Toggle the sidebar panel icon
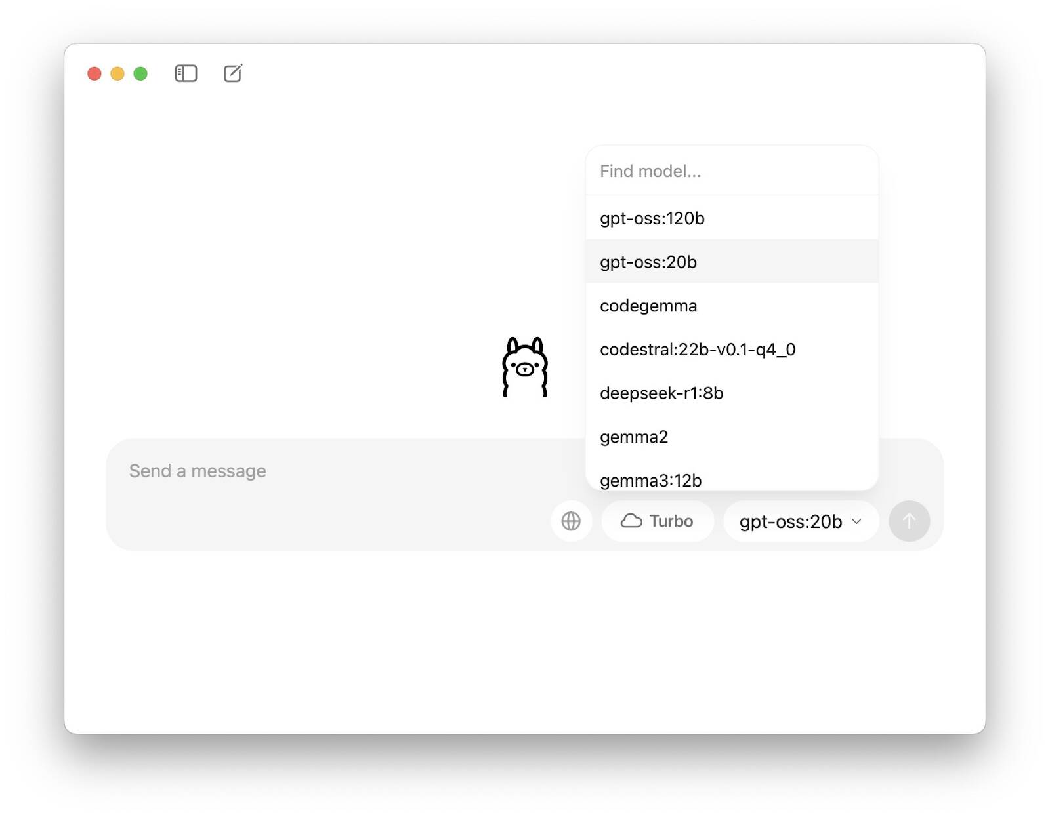This screenshot has width=1050, height=819. [186, 73]
